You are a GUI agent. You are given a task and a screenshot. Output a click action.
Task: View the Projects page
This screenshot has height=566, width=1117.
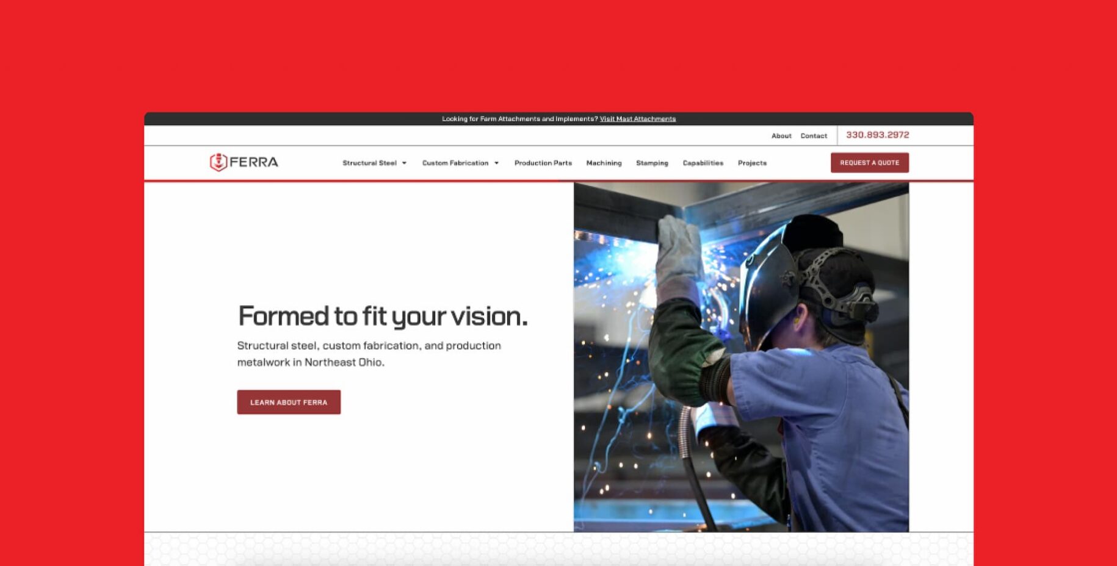tap(752, 163)
